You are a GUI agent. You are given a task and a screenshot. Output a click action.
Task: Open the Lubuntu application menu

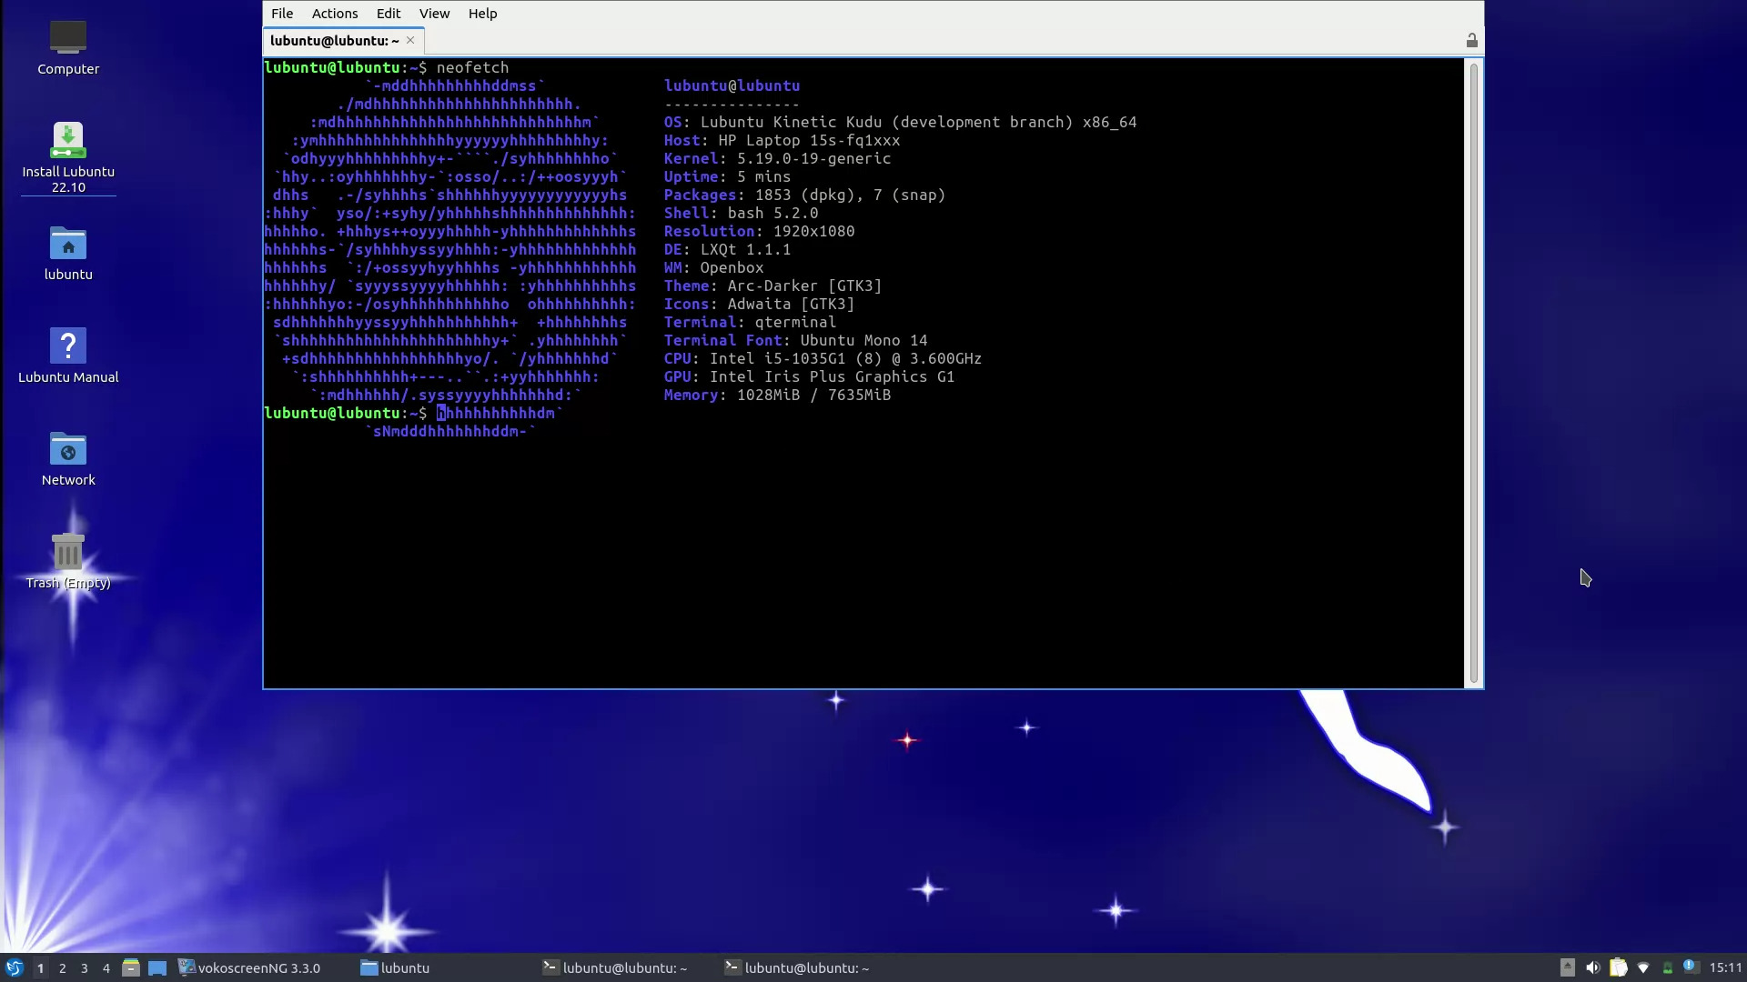(x=14, y=967)
